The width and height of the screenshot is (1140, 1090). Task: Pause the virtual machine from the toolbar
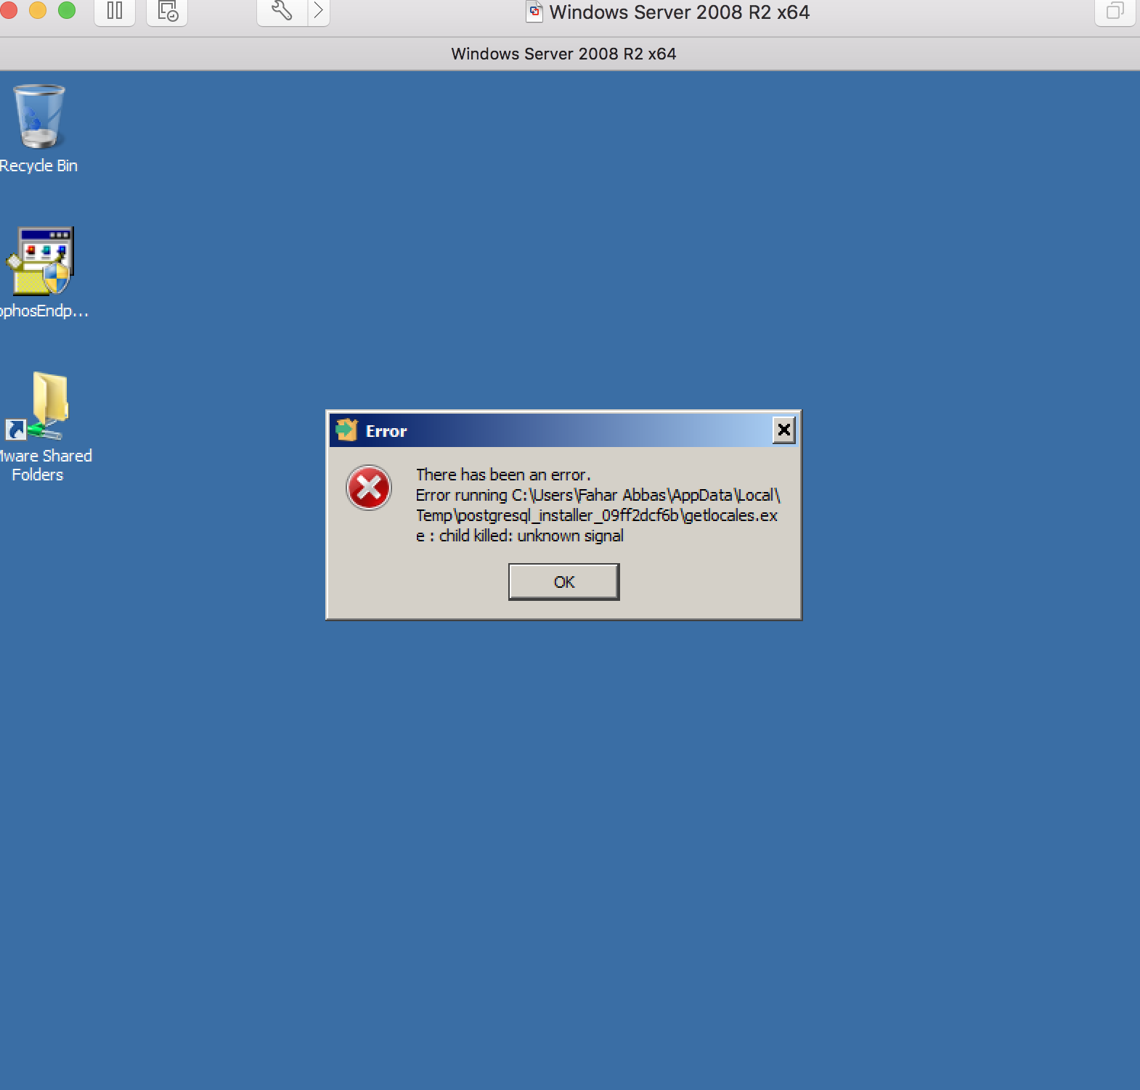coord(115,11)
